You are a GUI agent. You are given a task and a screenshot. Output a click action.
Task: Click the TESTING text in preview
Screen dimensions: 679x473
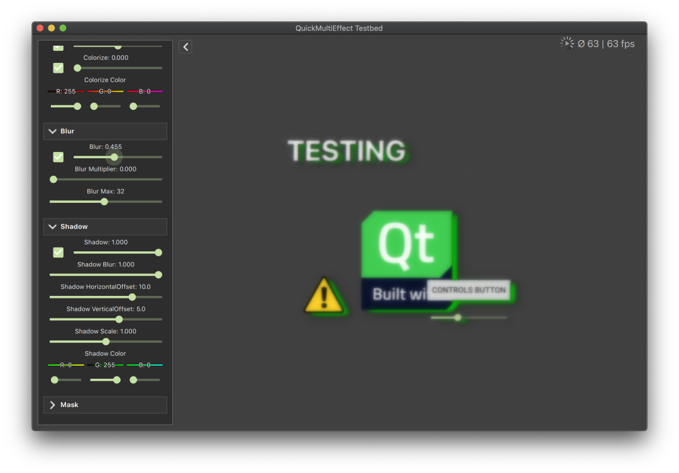click(x=346, y=151)
